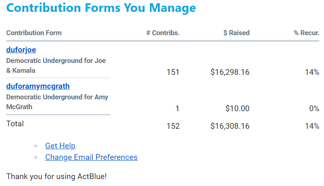Viewport: 324px width, 186px height.
Task: Click the 0% recurring value
Action: click(x=314, y=108)
